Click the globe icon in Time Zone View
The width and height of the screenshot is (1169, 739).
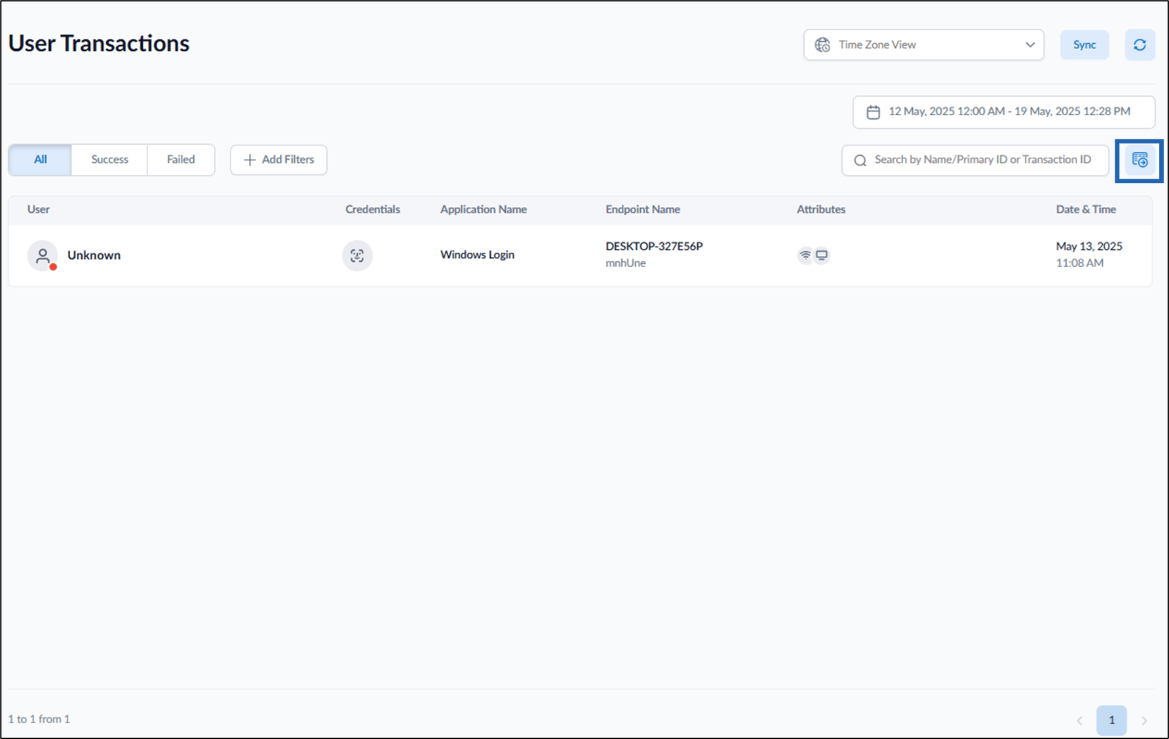tap(822, 45)
